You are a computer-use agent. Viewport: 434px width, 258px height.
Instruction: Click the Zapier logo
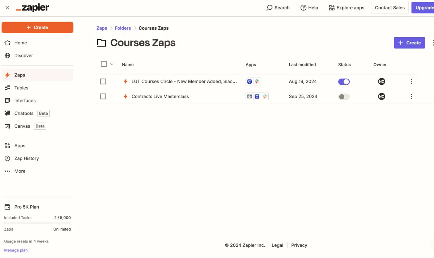[x=33, y=8]
